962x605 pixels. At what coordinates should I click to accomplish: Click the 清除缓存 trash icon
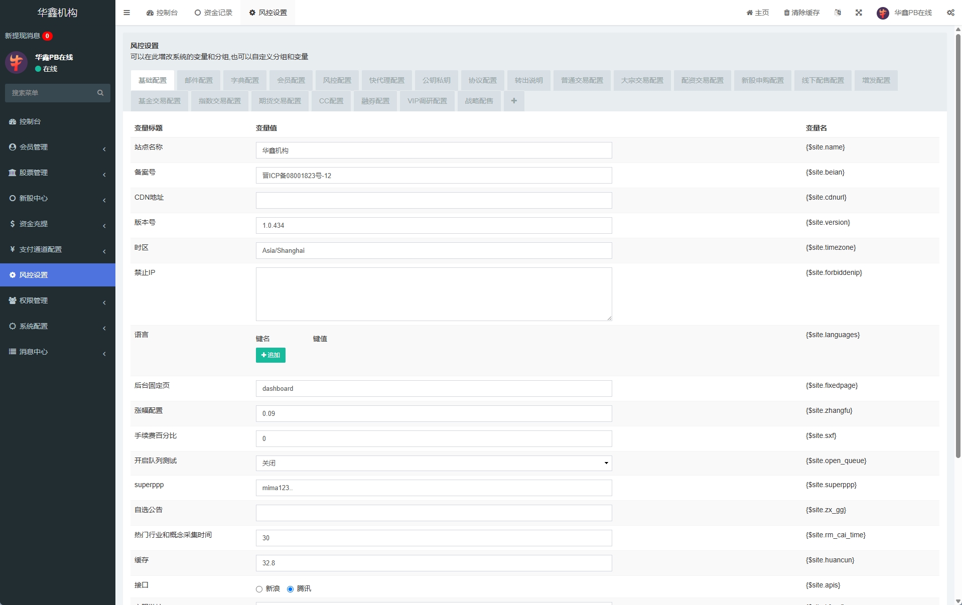click(x=786, y=13)
